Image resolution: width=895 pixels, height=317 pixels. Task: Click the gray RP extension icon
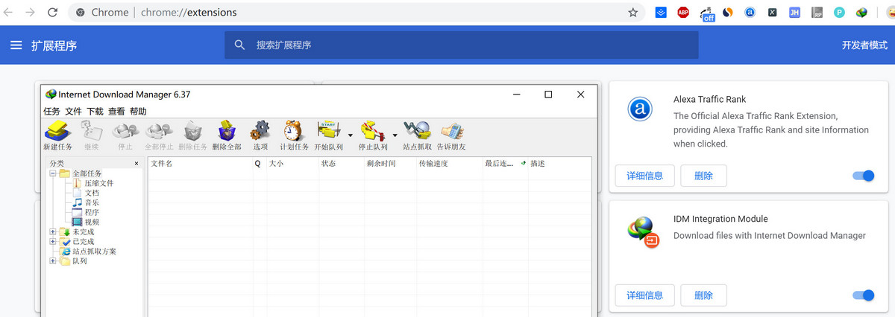[x=817, y=13]
